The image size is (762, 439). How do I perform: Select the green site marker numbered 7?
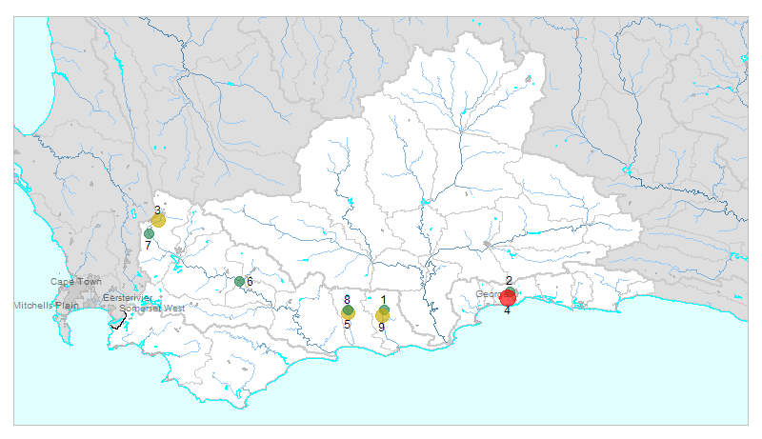(x=150, y=233)
